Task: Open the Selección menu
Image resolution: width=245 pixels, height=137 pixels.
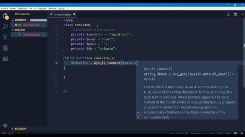Action: [22, 8]
